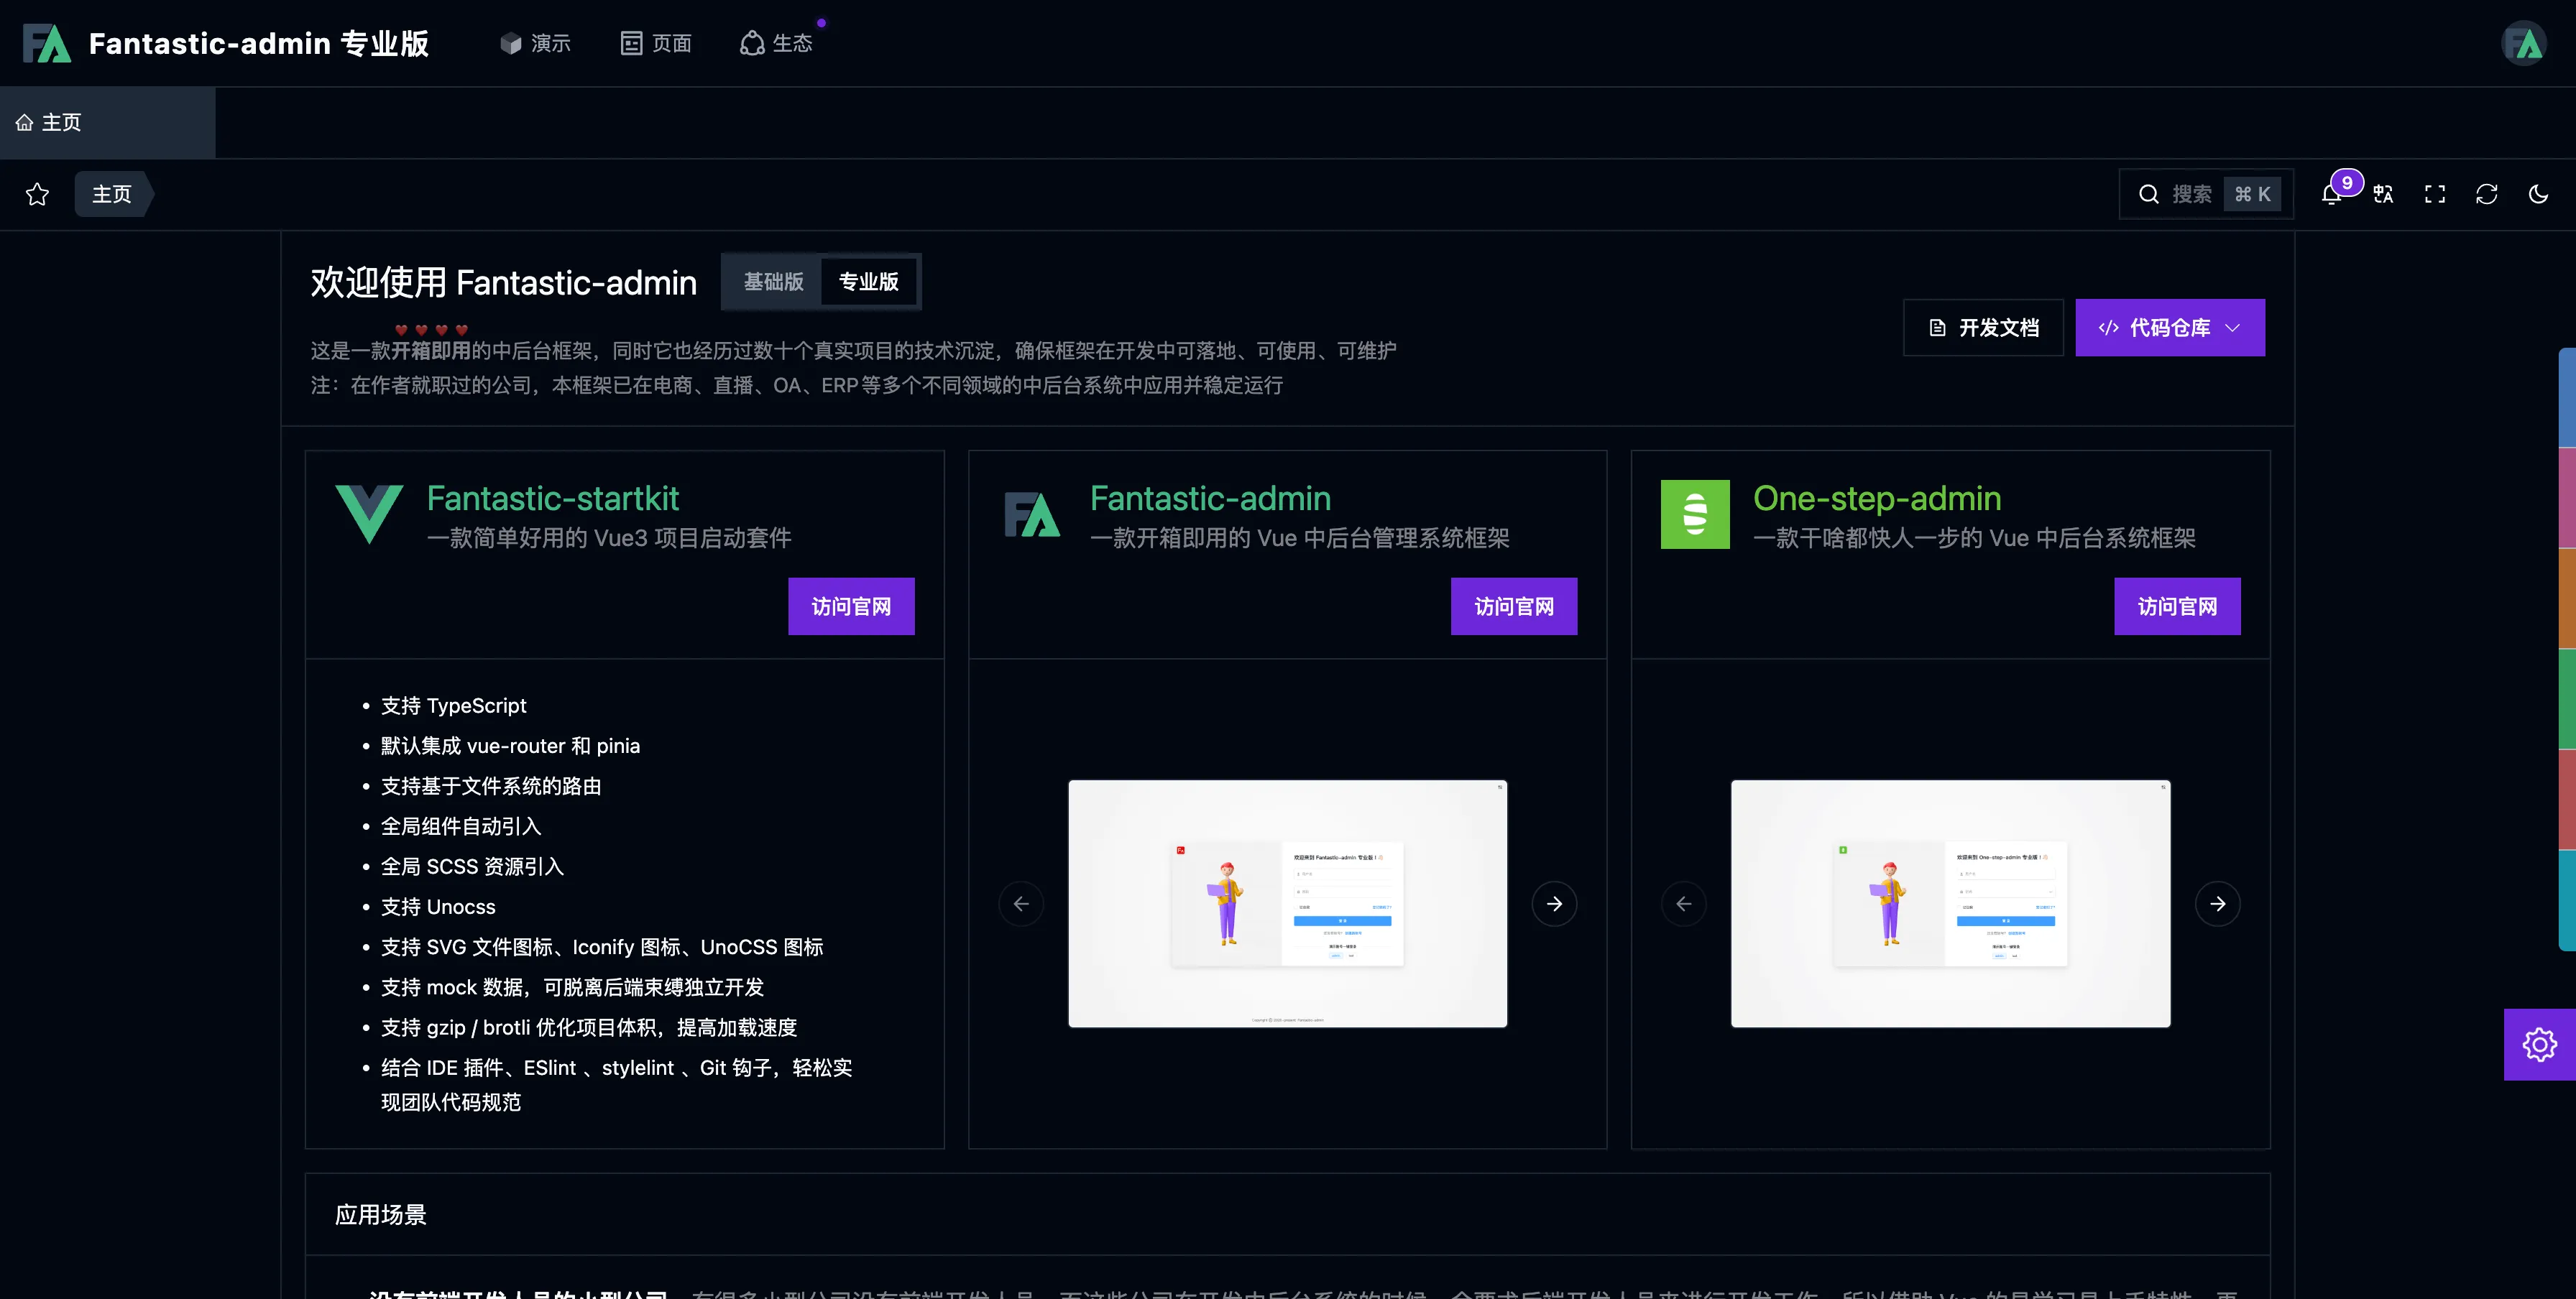Click the user avatar in top right
The height and width of the screenshot is (1299, 2576).
click(x=2523, y=43)
